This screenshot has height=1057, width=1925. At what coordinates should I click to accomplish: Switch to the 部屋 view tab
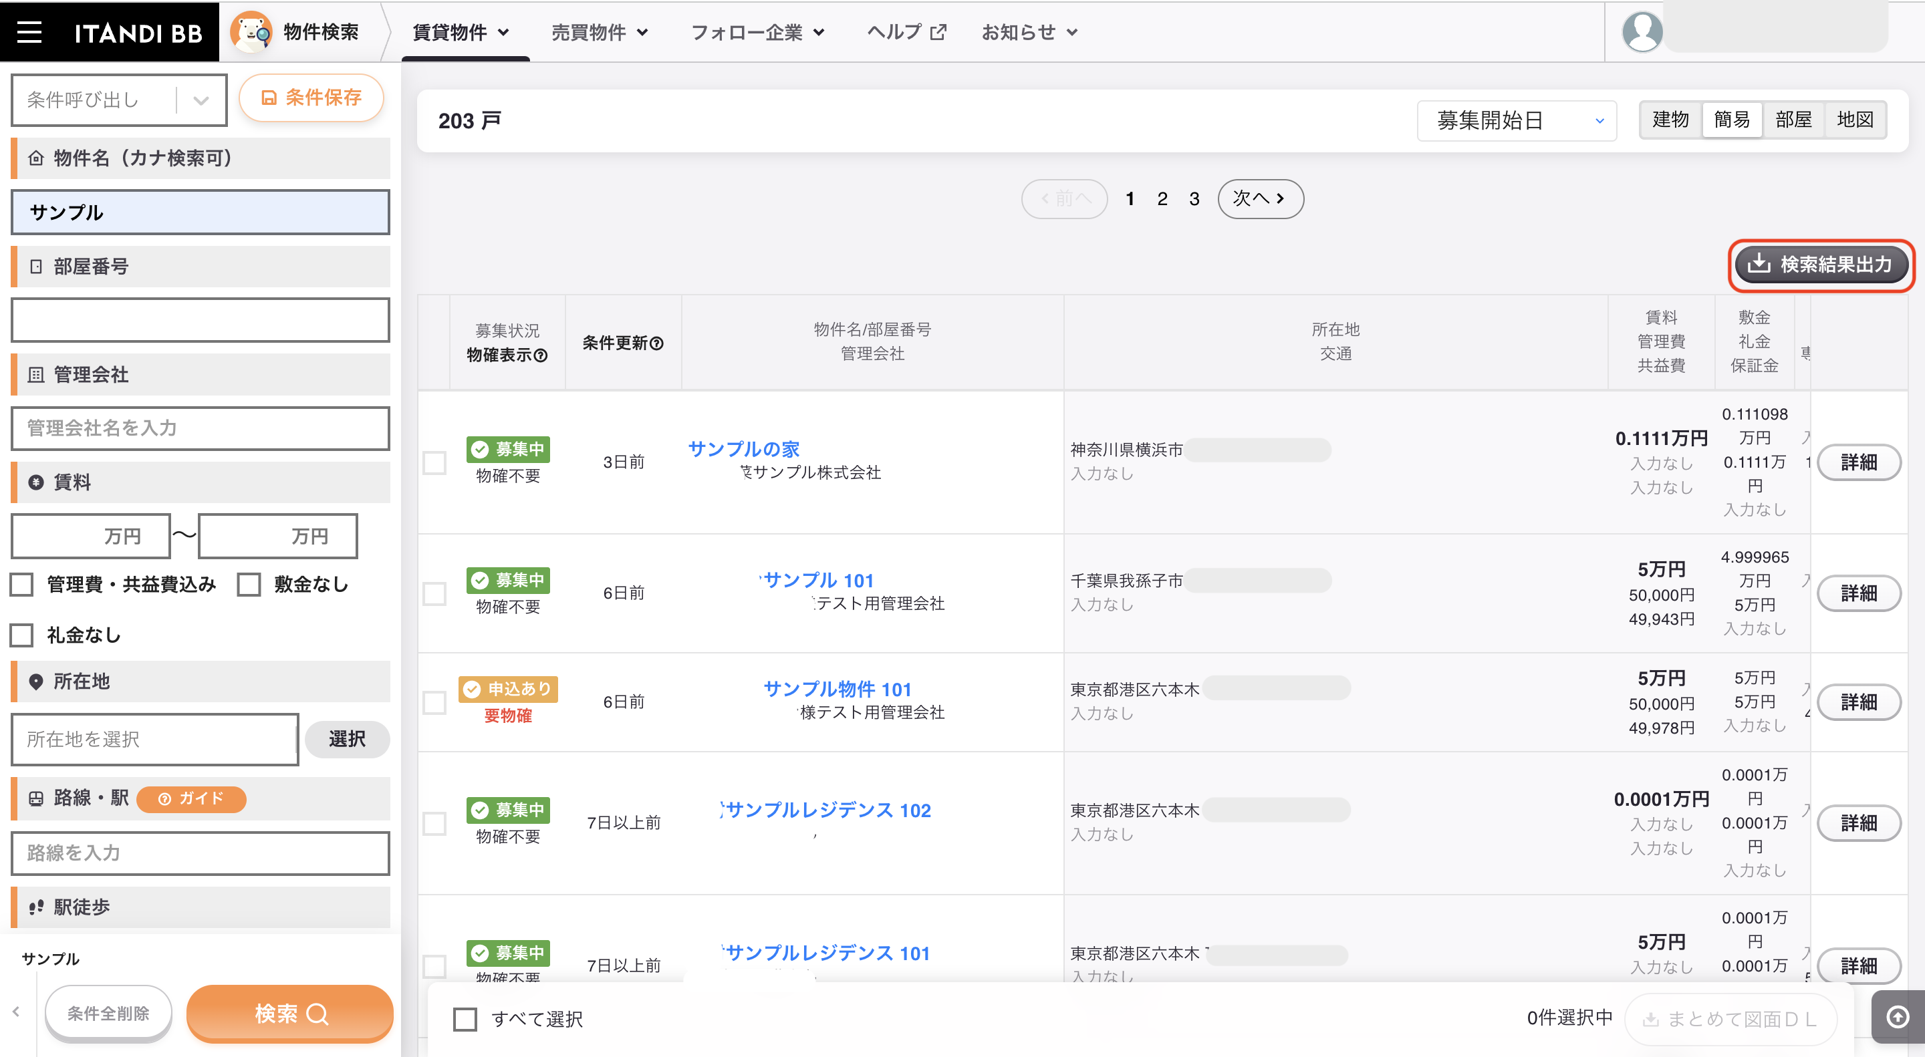1793,120
